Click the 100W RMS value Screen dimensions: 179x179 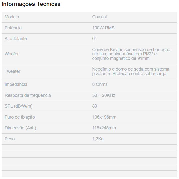pos(103,28)
